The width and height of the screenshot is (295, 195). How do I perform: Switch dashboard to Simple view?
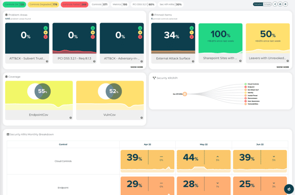coord(267,4)
